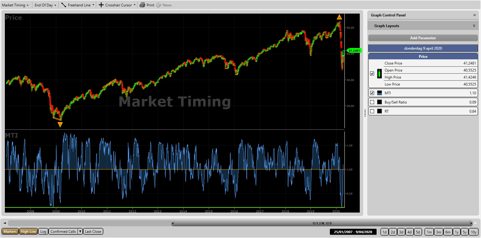Click the Close Price row
This screenshot has width=481, height=238.
tap(430, 63)
